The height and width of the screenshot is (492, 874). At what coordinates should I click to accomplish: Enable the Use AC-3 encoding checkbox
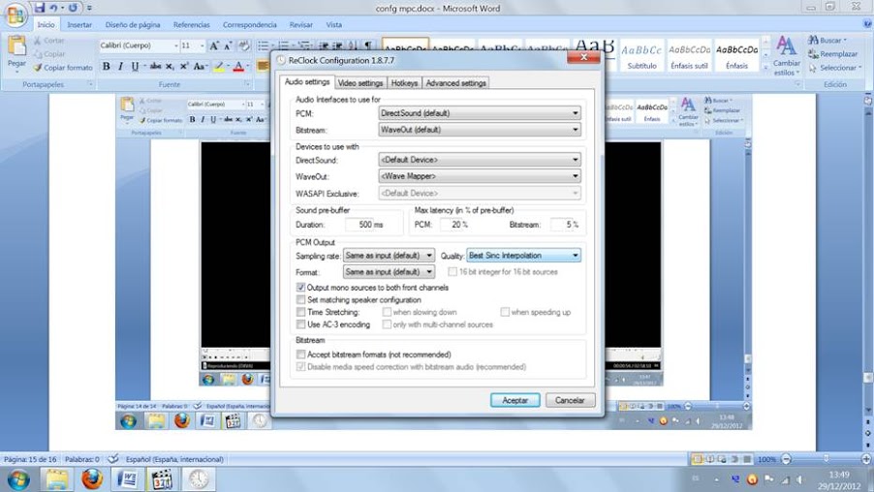(x=301, y=324)
